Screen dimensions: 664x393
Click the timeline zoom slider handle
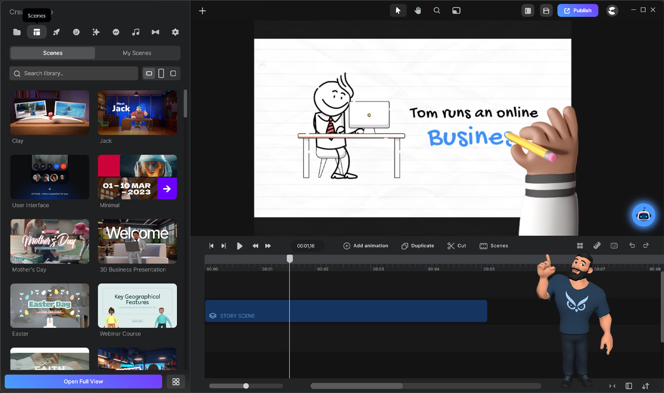246,386
